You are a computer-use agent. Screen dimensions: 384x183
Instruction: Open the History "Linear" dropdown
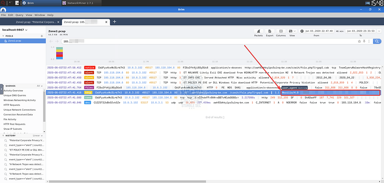[38, 136]
